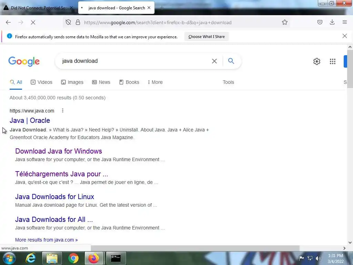This screenshot has width=353, height=265.
Task: Switch to News results
Action: coord(101,82)
